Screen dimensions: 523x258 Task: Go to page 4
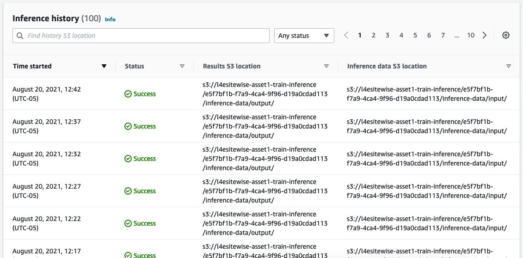point(401,35)
